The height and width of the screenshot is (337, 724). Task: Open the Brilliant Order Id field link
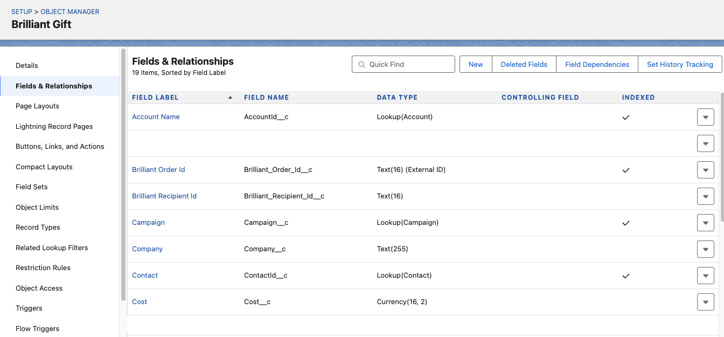tap(158, 170)
